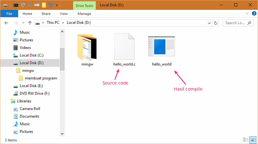
Task: Click the hello_world file name label
Action: [x=162, y=64]
